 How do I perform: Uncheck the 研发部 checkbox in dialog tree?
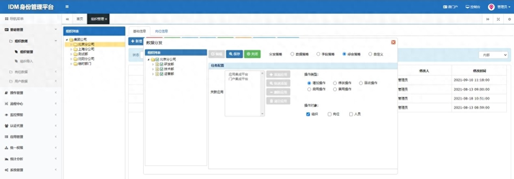pyautogui.click(x=161, y=64)
